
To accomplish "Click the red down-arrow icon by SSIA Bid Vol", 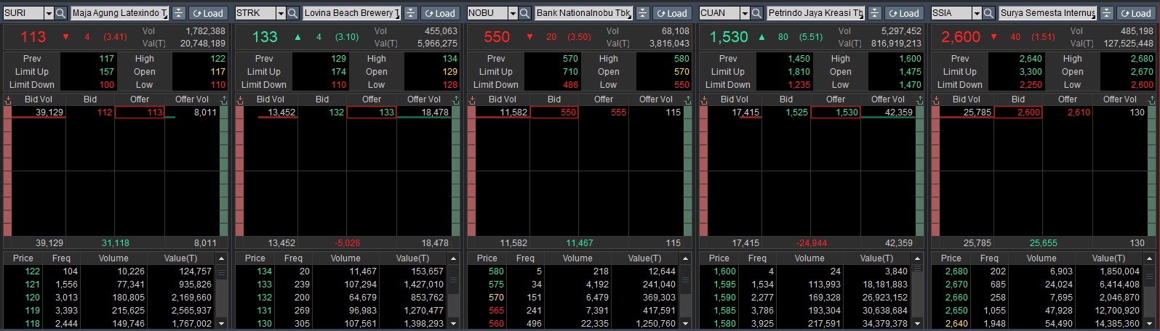I will [936, 99].
